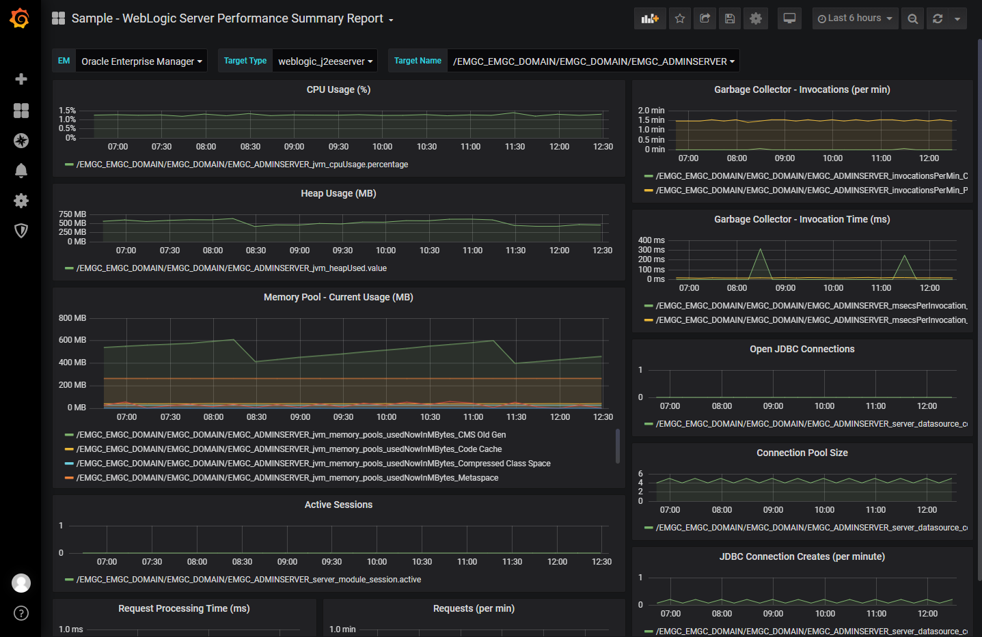982x637 pixels.
Task: Click Metaspace orange color swatch
Action: 69,478
